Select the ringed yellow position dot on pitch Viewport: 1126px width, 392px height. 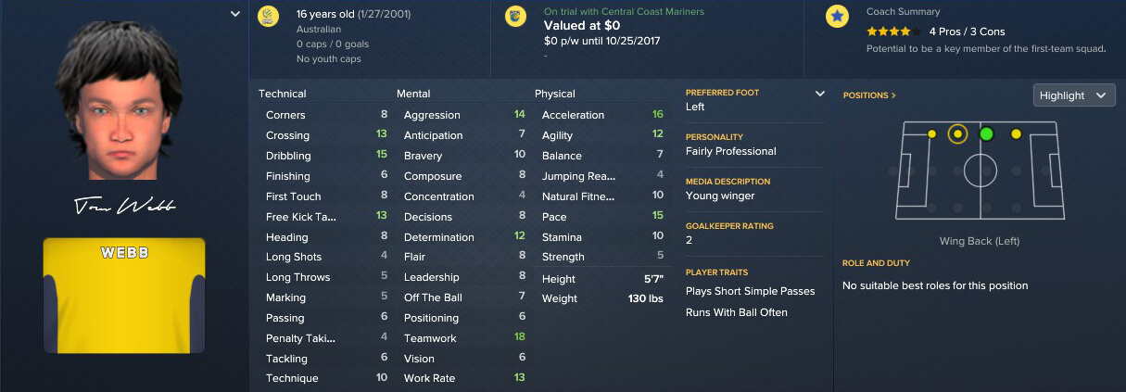pyautogui.click(x=958, y=134)
